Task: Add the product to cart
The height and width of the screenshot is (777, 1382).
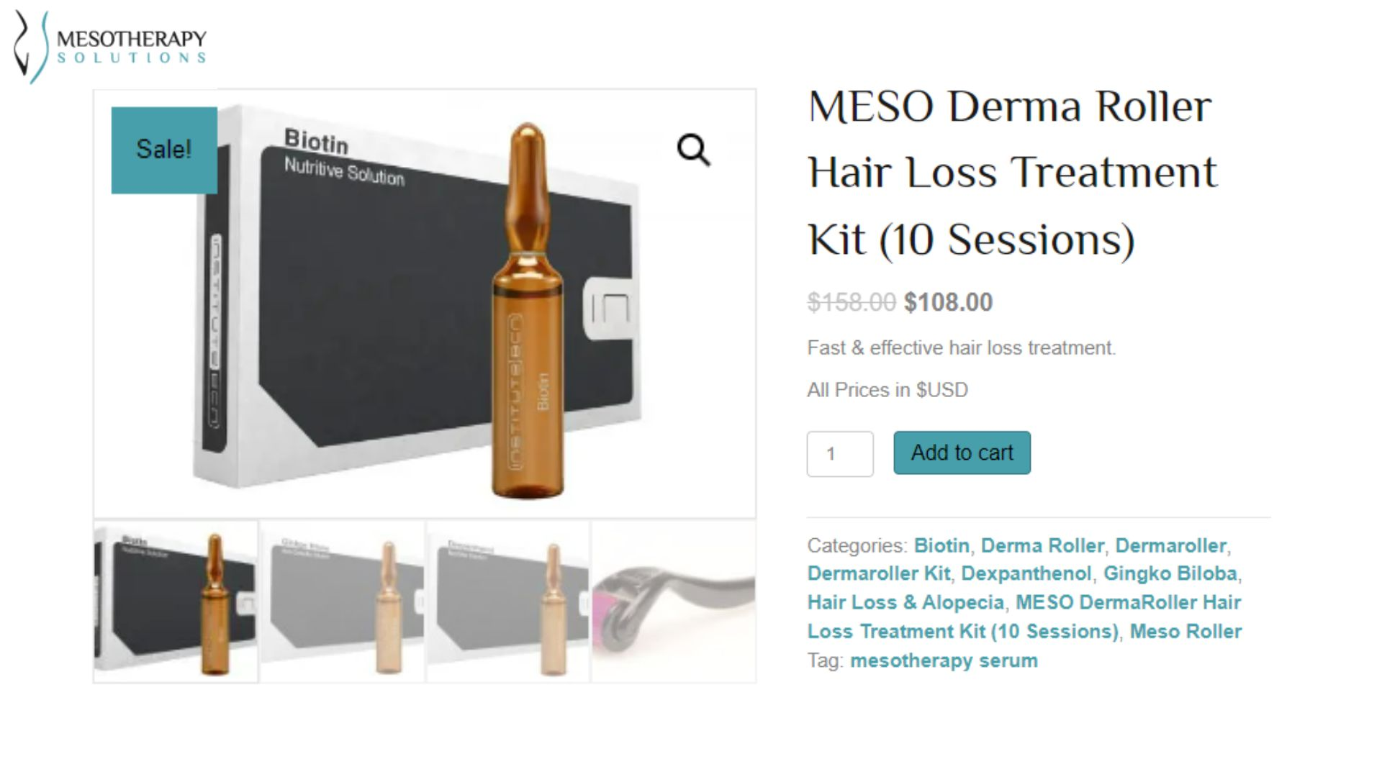Action: [x=962, y=453]
